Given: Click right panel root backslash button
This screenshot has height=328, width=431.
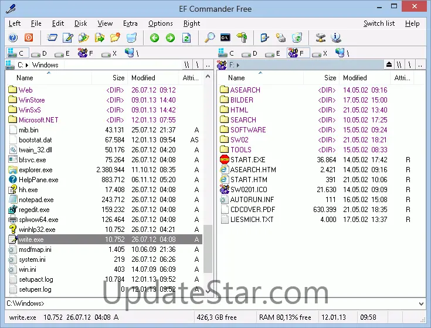Looking at the screenshot, I should tap(409, 65).
